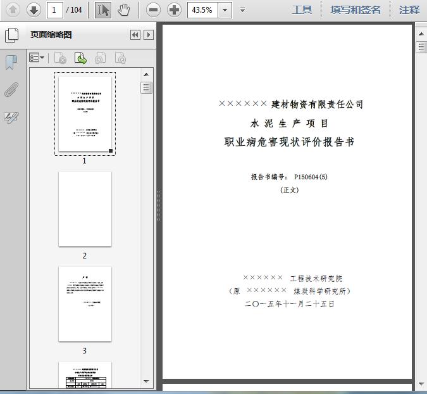Activate the text selection cursor tool
Screen dimensions: 427x394
pos(103,10)
